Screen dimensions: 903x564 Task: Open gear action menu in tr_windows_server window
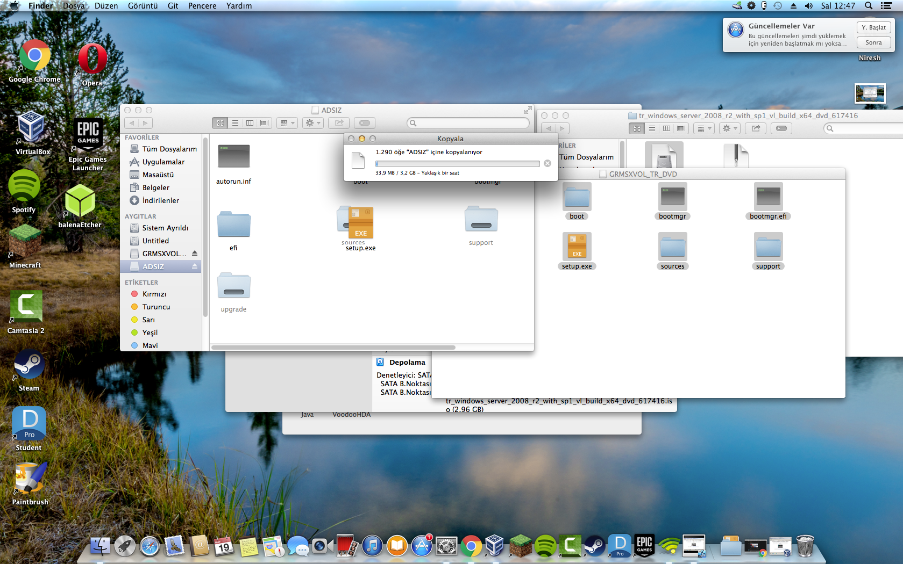(x=730, y=128)
